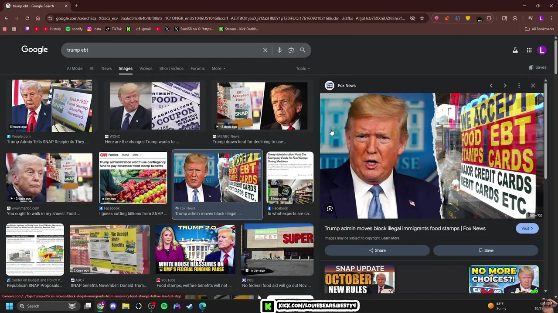Open the Extensions puzzle-piece menu
Image resolution: width=558 pixels, height=313 pixels.
coord(489,18)
